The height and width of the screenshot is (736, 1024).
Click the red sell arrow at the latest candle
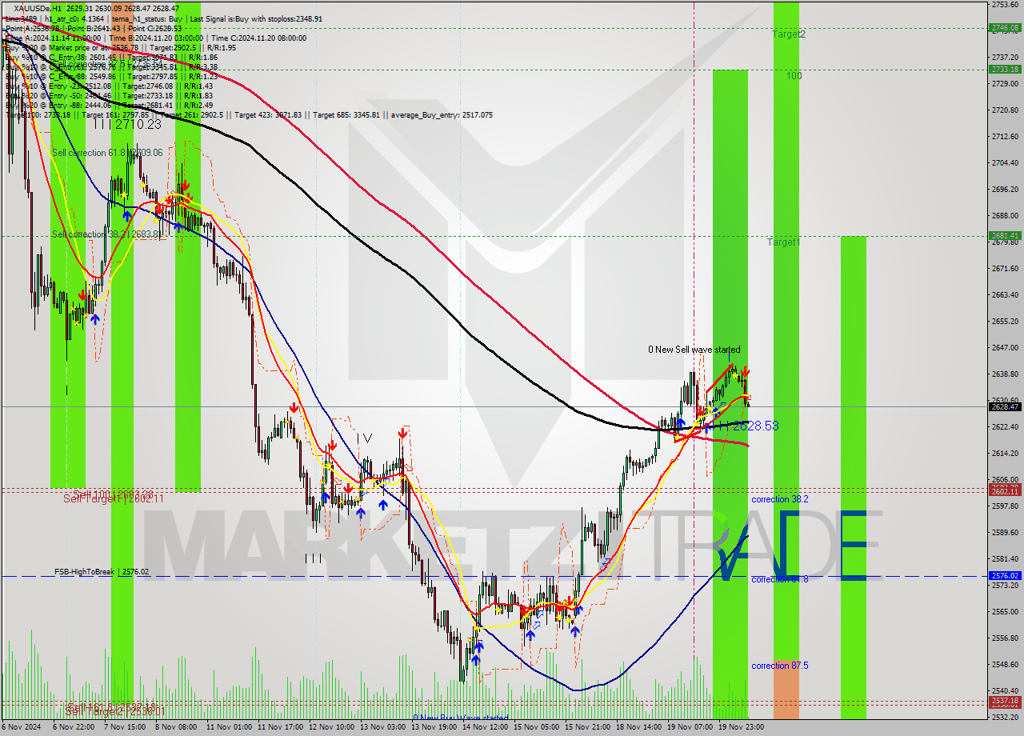click(745, 372)
